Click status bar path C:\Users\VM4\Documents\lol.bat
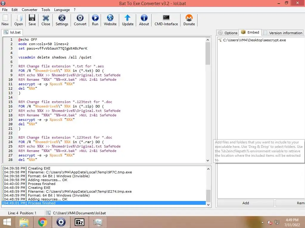 coord(79,213)
